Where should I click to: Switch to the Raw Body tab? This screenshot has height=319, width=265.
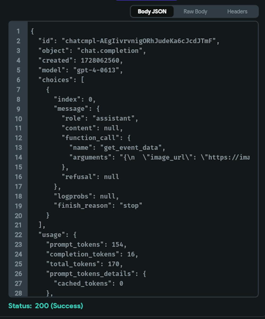[195, 11]
